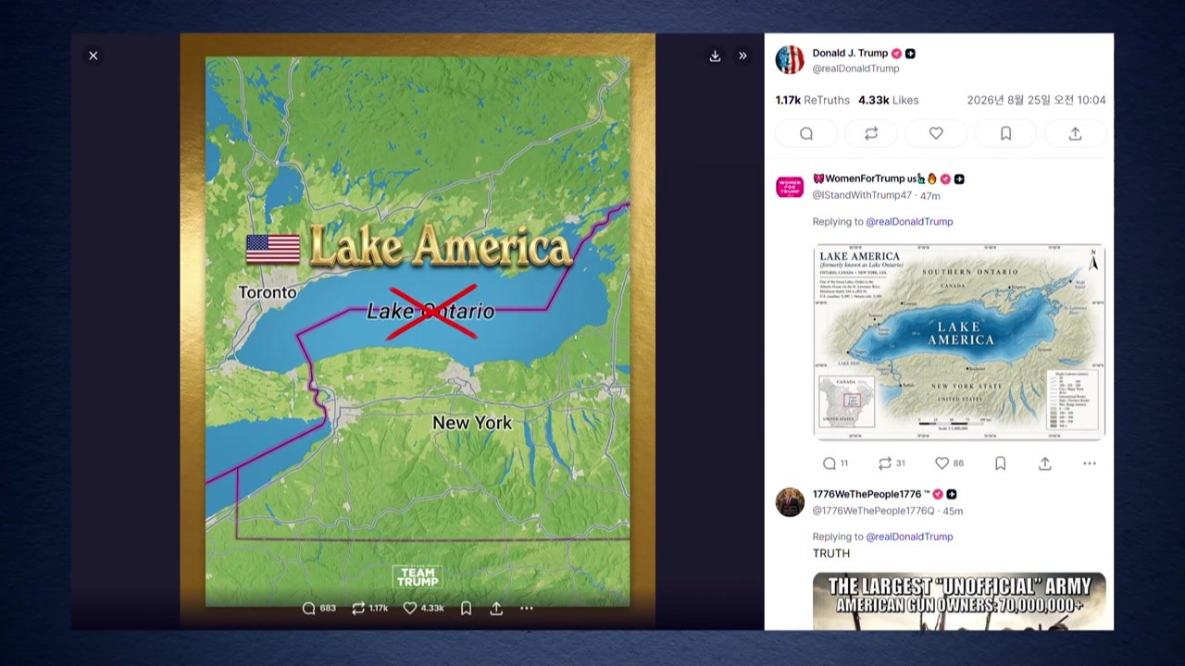Image resolution: width=1185 pixels, height=666 pixels.
Task: Click the plus badge beside Donald J. Trump
Action: [910, 54]
